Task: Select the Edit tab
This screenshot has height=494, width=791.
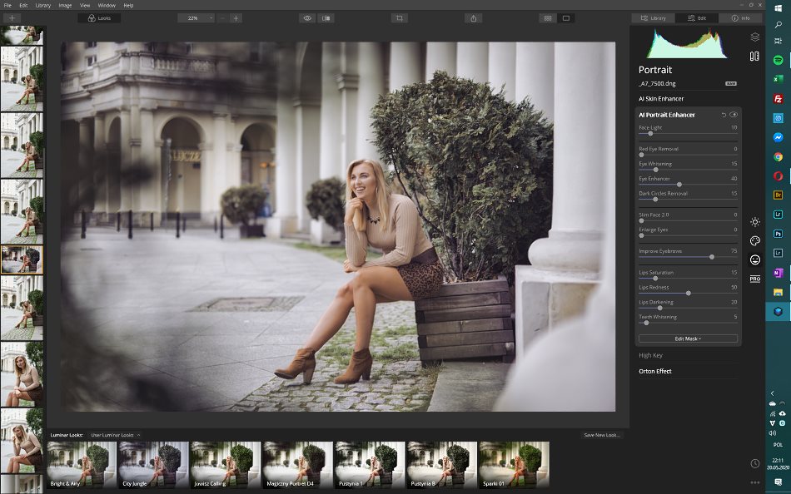Action: coord(697,18)
